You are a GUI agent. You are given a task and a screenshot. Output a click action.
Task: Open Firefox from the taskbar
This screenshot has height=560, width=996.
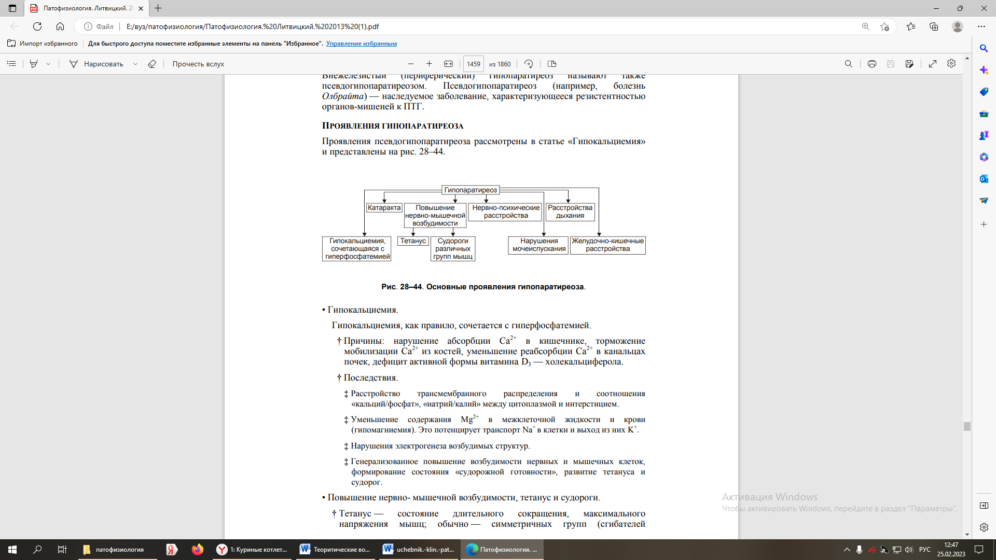[x=197, y=550]
